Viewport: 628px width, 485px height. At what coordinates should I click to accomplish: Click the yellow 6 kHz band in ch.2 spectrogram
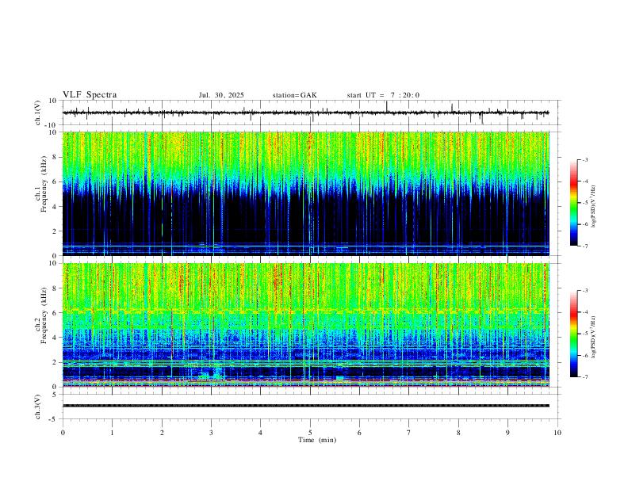[x=306, y=311]
